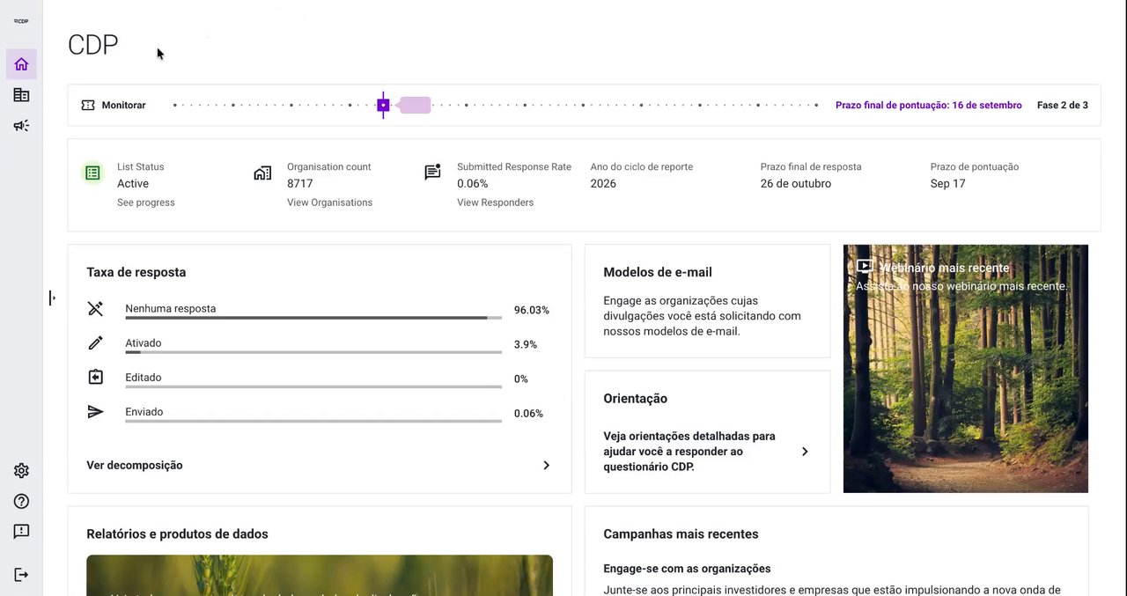Click the Sep 17 scoring deadline

[x=947, y=184]
